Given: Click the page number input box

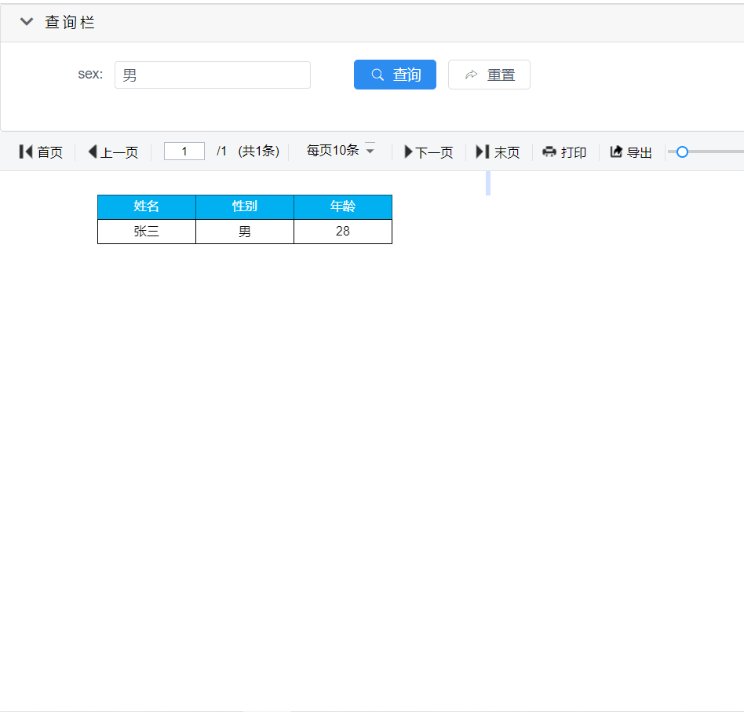Looking at the screenshot, I should (x=184, y=152).
